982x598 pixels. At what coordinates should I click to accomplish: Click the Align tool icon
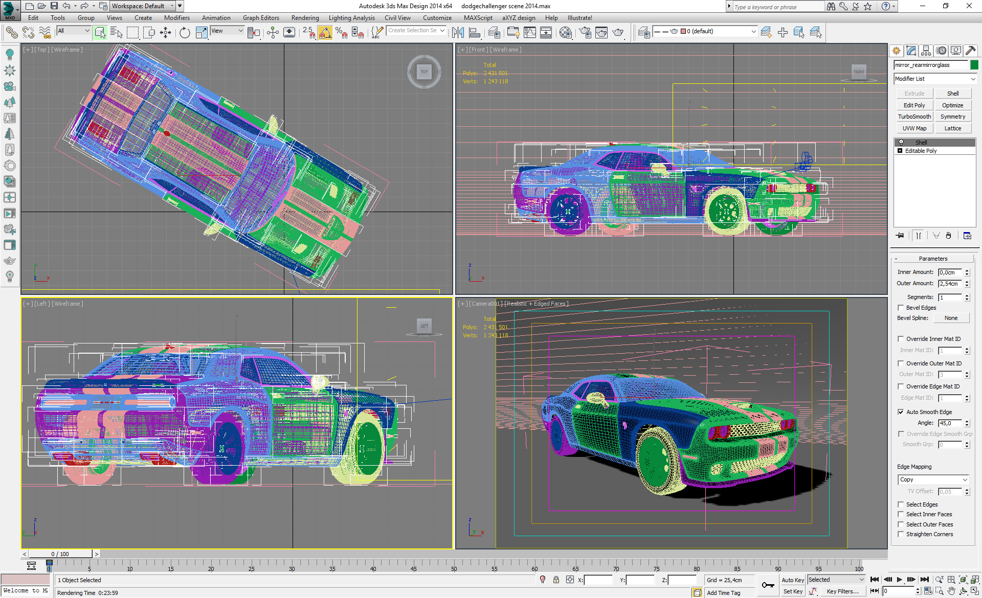tap(475, 32)
